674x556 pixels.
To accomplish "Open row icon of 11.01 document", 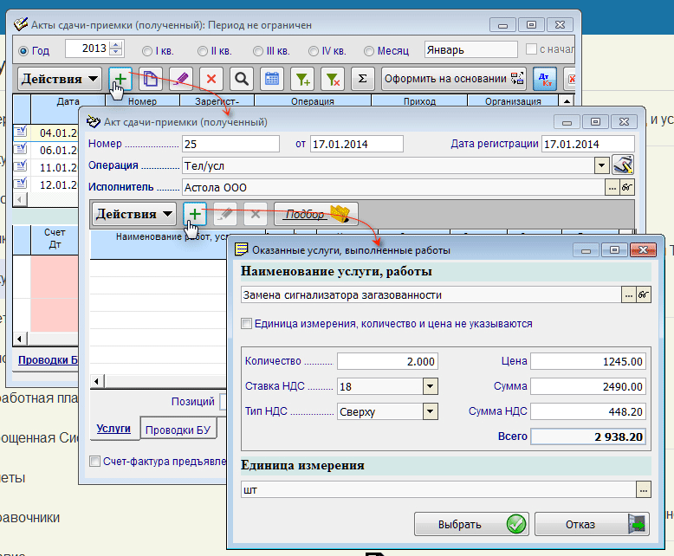I will 20,166.
